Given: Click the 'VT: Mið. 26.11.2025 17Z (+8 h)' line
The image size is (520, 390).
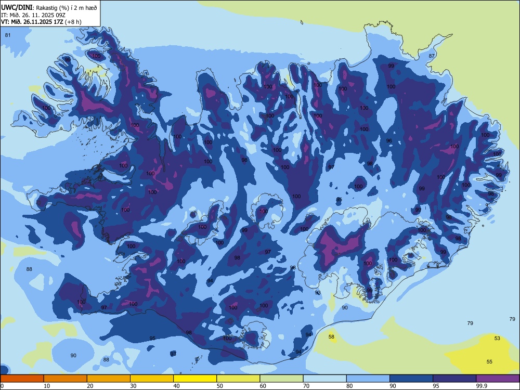Looking at the screenshot, I should [x=41, y=22].
